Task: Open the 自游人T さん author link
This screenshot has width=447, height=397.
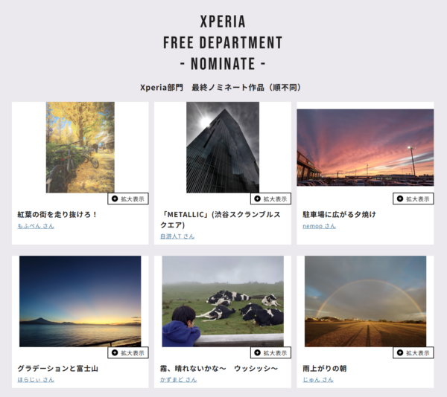Action: pyautogui.click(x=177, y=236)
